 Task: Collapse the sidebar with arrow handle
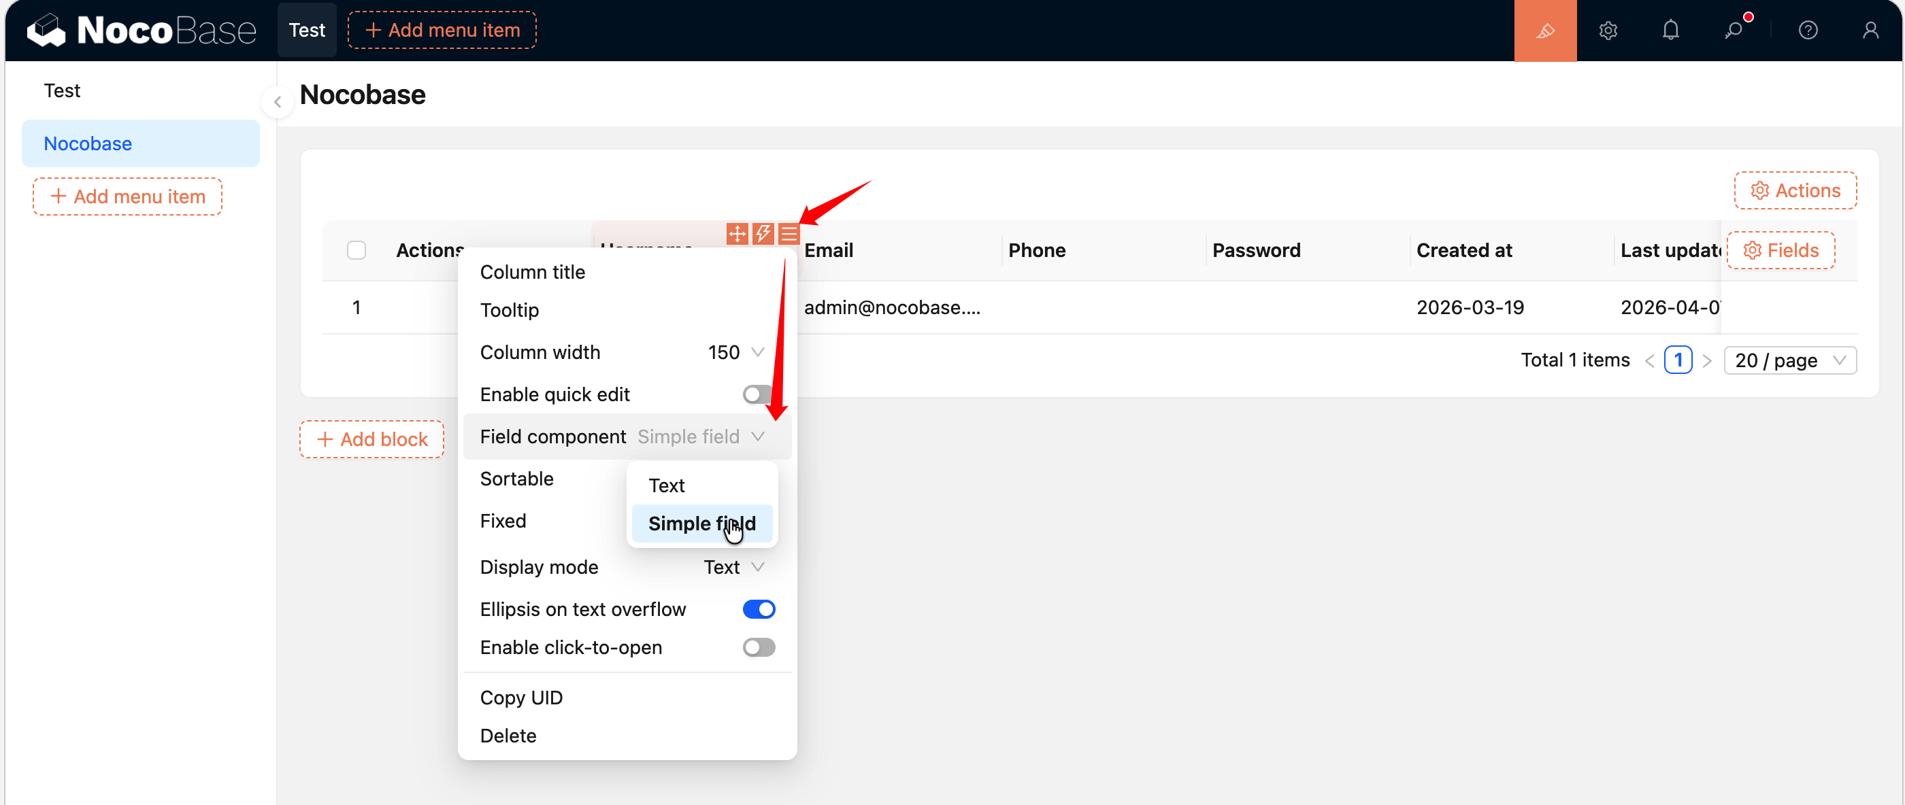[x=278, y=102]
